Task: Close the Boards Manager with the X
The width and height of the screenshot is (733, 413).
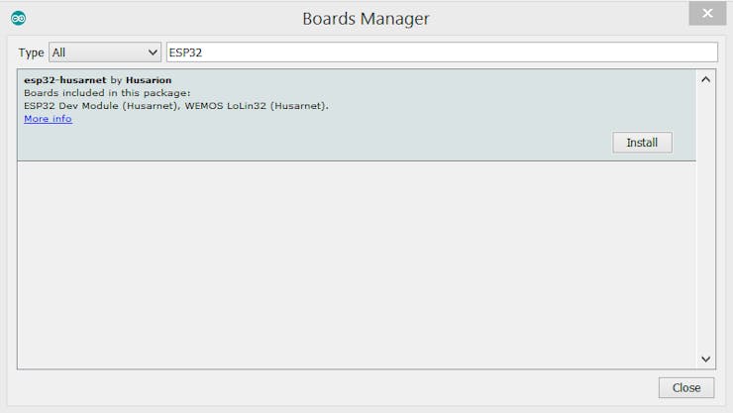Action: coord(707,13)
